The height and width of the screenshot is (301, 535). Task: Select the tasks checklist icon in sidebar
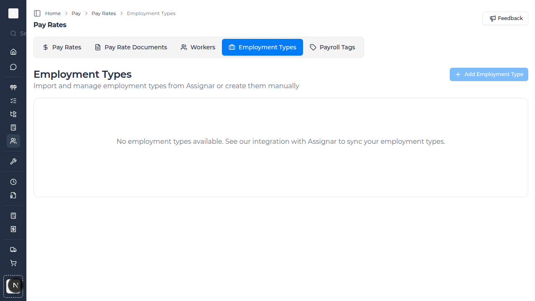pos(13,101)
